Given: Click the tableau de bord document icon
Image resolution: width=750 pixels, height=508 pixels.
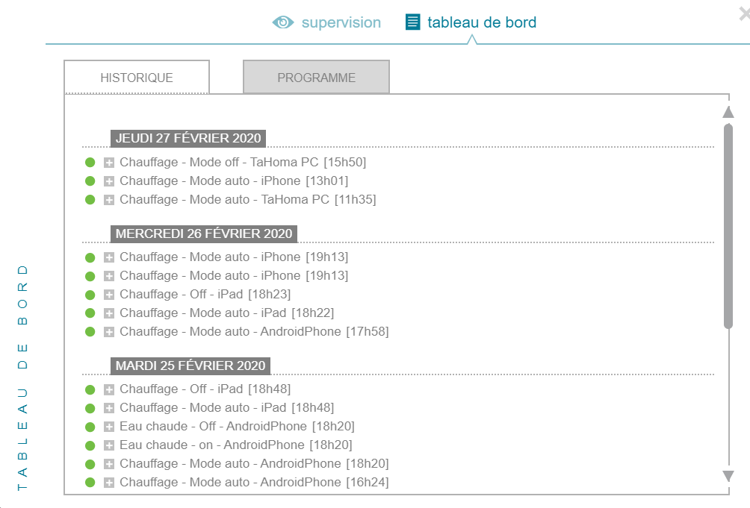Looking at the screenshot, I should click(413, 22).
